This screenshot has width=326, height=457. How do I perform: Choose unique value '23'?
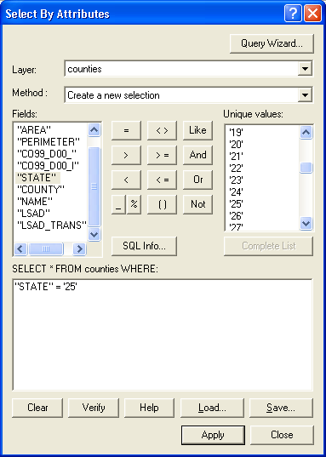tap(236, 180)
